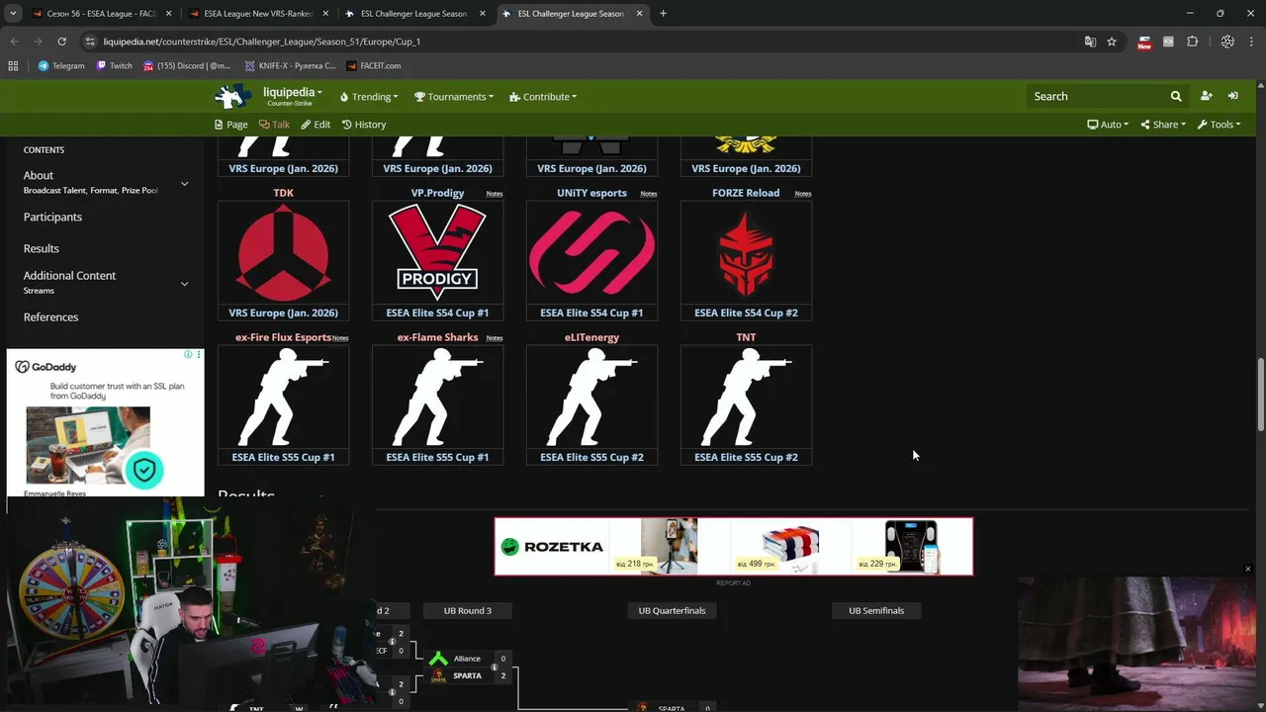Open the ESEA Elite S54 Cup #2 link
The image size is (1266, 712).
[x=746, y=312]
